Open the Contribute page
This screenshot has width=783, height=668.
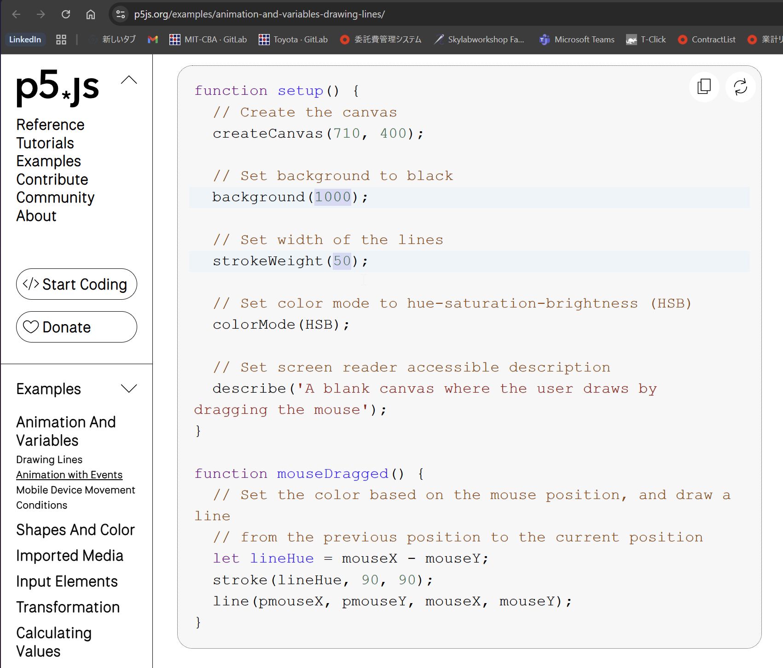(52, 180)
